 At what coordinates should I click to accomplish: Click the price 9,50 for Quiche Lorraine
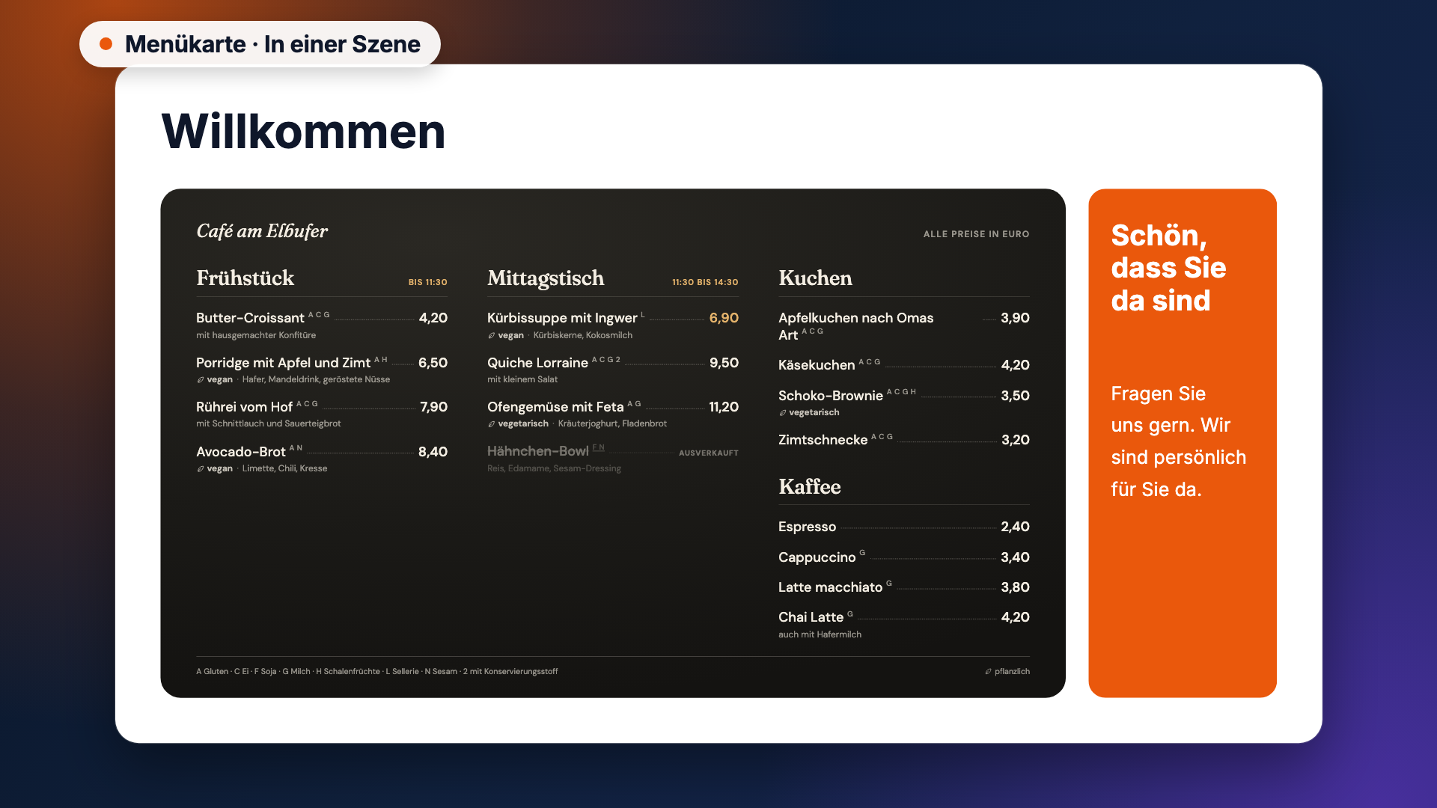(x=724, y=363)
